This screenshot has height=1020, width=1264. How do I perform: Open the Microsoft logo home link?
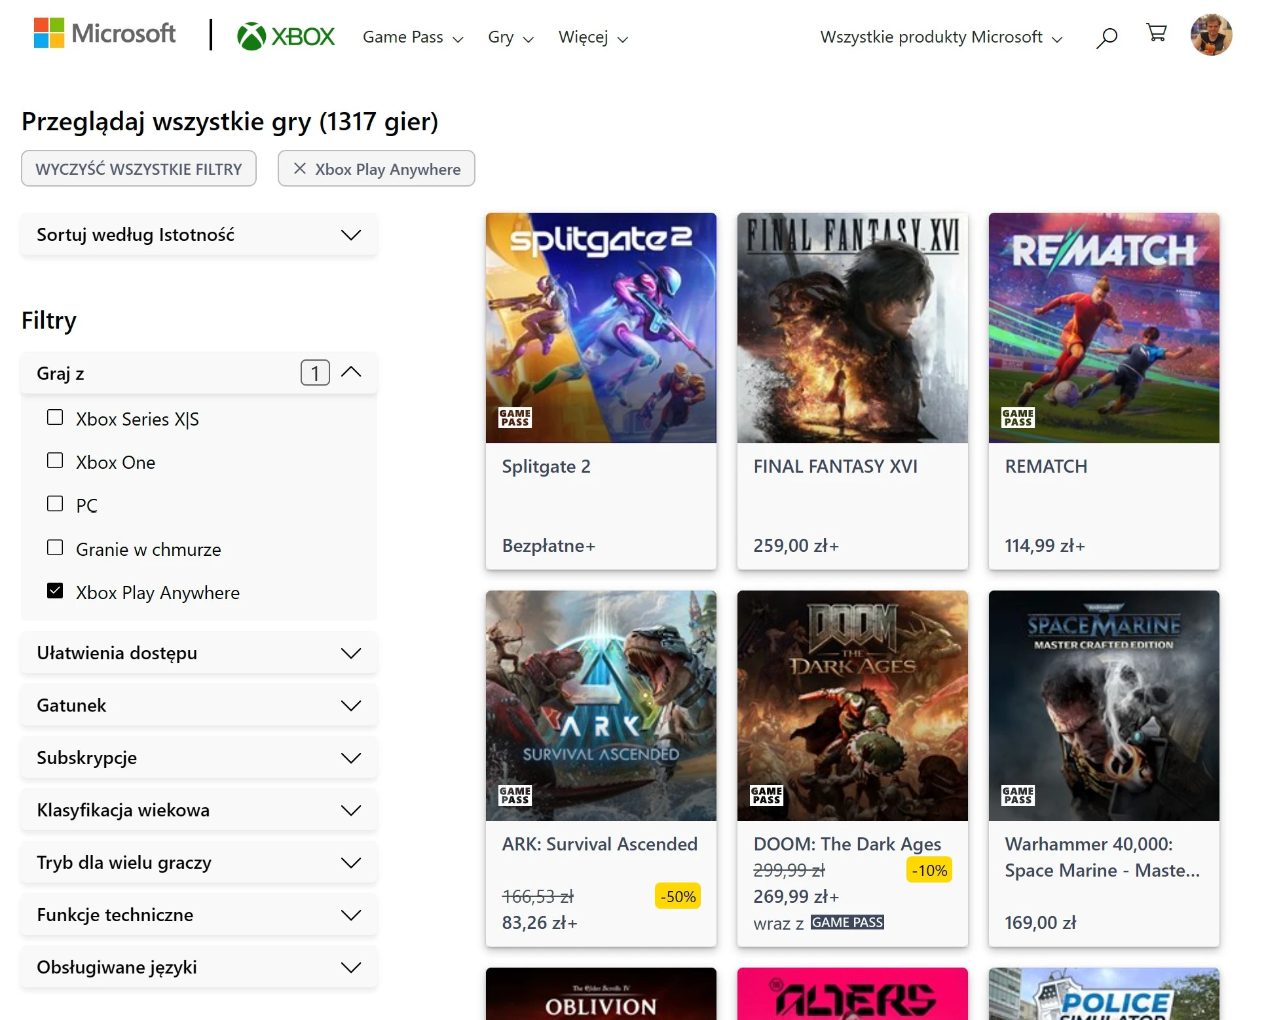(x=105, y=33)
